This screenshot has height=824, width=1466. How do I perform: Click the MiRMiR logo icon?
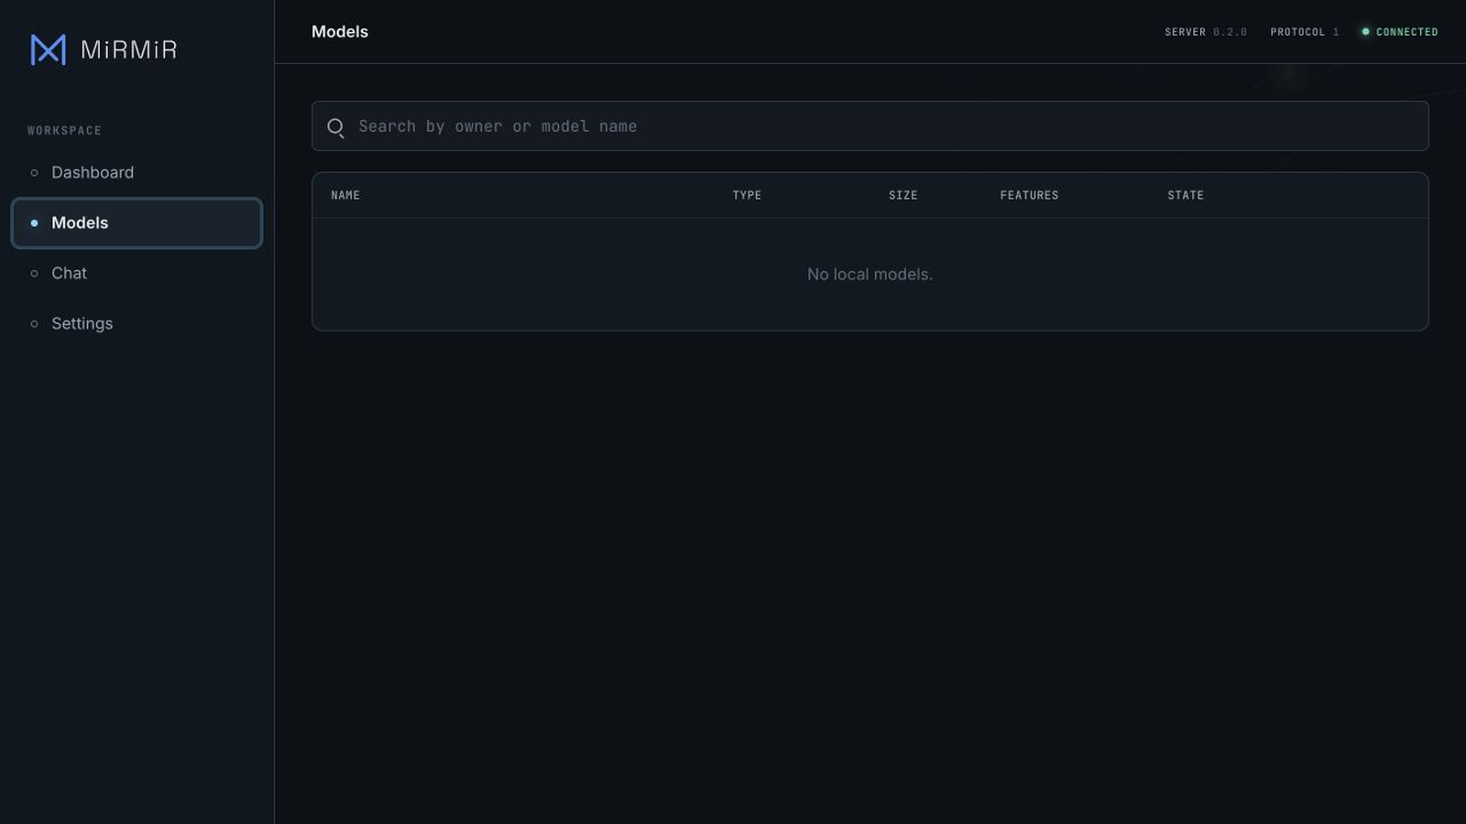point(48,49)
